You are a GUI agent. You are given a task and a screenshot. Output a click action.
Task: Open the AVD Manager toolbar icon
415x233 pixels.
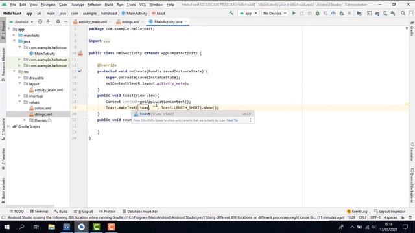click(x=385, y=13)
